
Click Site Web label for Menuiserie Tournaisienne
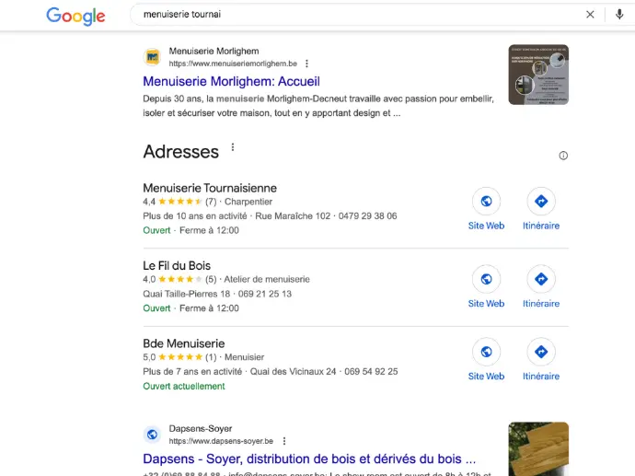point(487,226)
